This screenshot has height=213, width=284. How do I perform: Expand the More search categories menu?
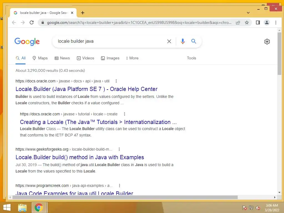coord(132,58)
